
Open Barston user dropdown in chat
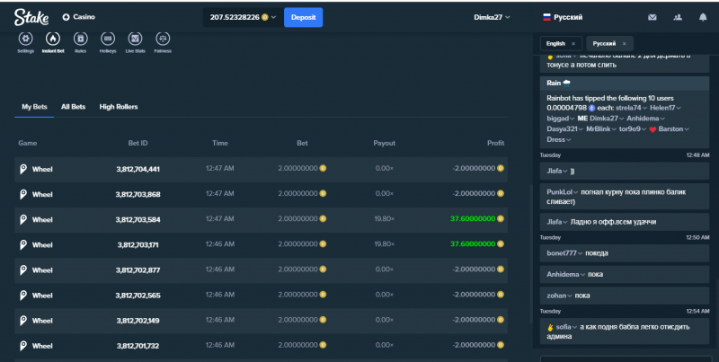673,128
